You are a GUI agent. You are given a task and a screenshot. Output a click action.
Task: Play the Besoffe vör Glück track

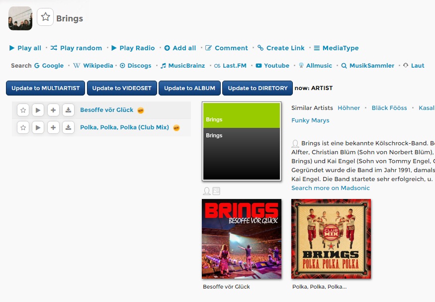pos(38,110)
